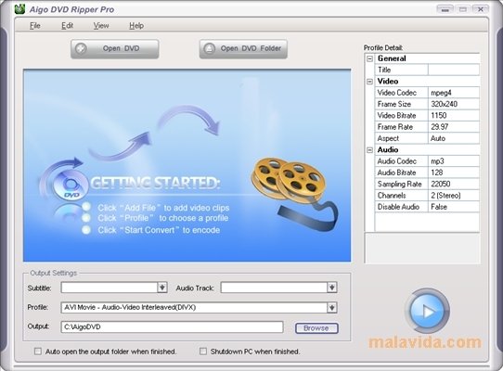The image size is (503, 371).
Task: Collapse the Audio section
Action: click(370, 149)
